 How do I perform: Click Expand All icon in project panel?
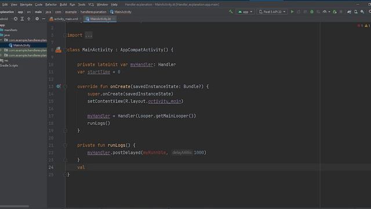tap(22, 19)
